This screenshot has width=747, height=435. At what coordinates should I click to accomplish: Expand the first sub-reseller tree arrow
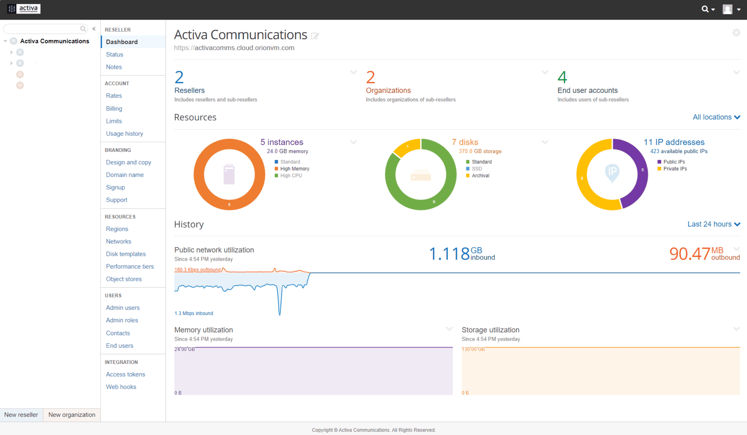[11, 52]
